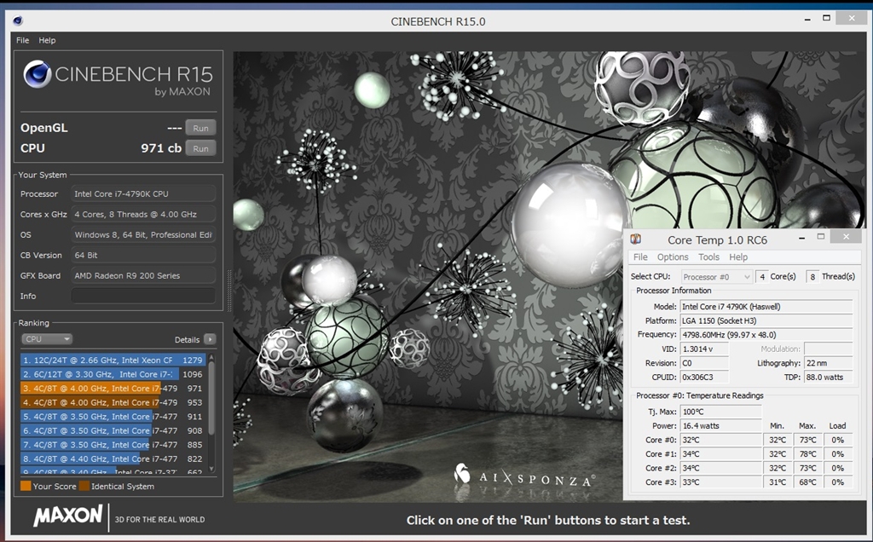Click the Cinema 4D sphere logo beside CINEBENCH R15
This screenshot has height=542, width=873.
click(x=38, y=76)
